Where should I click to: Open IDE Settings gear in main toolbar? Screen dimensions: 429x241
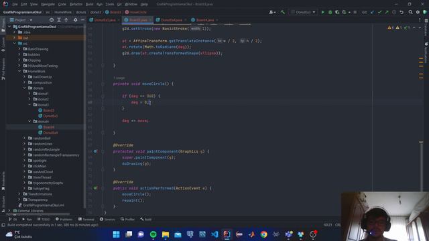[418, 12]
